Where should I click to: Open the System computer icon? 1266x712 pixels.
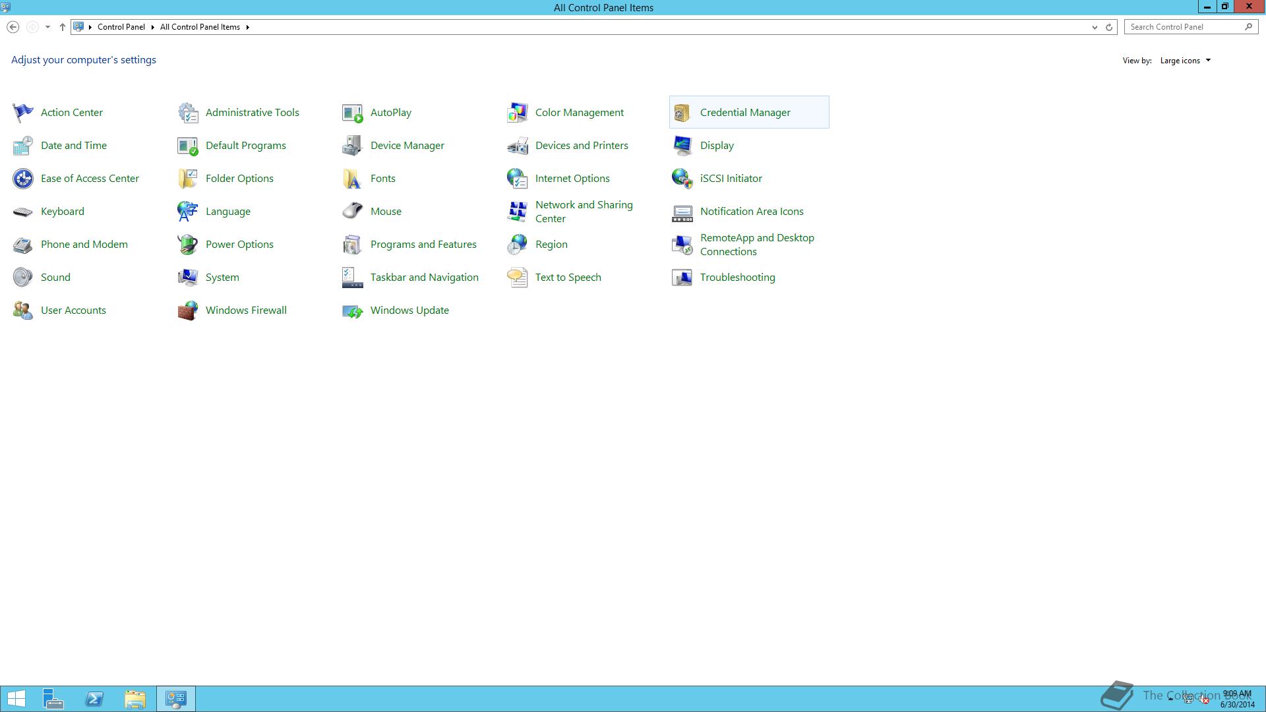click(x=187, y=278)
